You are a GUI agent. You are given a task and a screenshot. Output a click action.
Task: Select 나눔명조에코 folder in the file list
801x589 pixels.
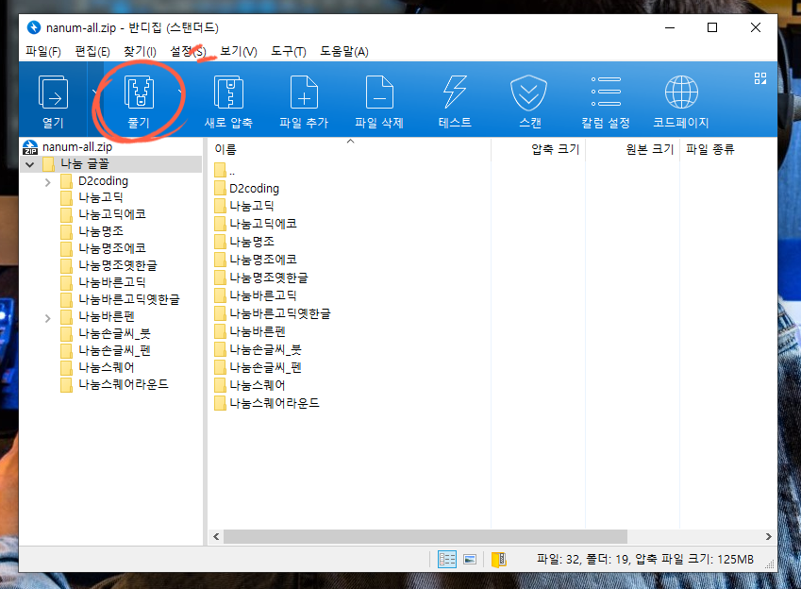[256, 260]
